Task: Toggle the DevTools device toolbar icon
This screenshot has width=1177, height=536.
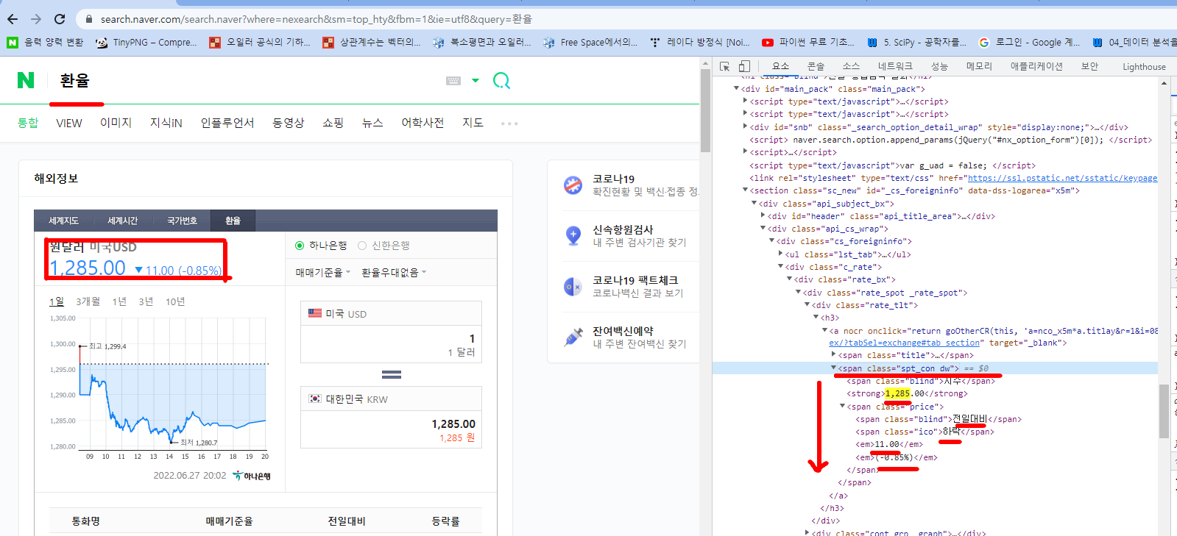Action: (x=744, y=66)
